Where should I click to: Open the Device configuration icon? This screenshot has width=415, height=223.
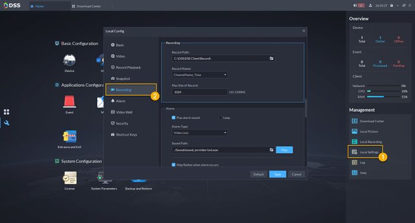pyautogui.click(x=69, y=60)
